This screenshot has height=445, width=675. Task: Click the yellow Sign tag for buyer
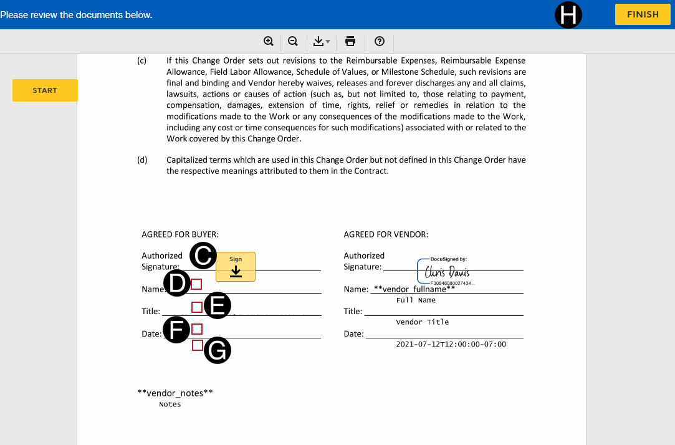[x=236, y=267]
